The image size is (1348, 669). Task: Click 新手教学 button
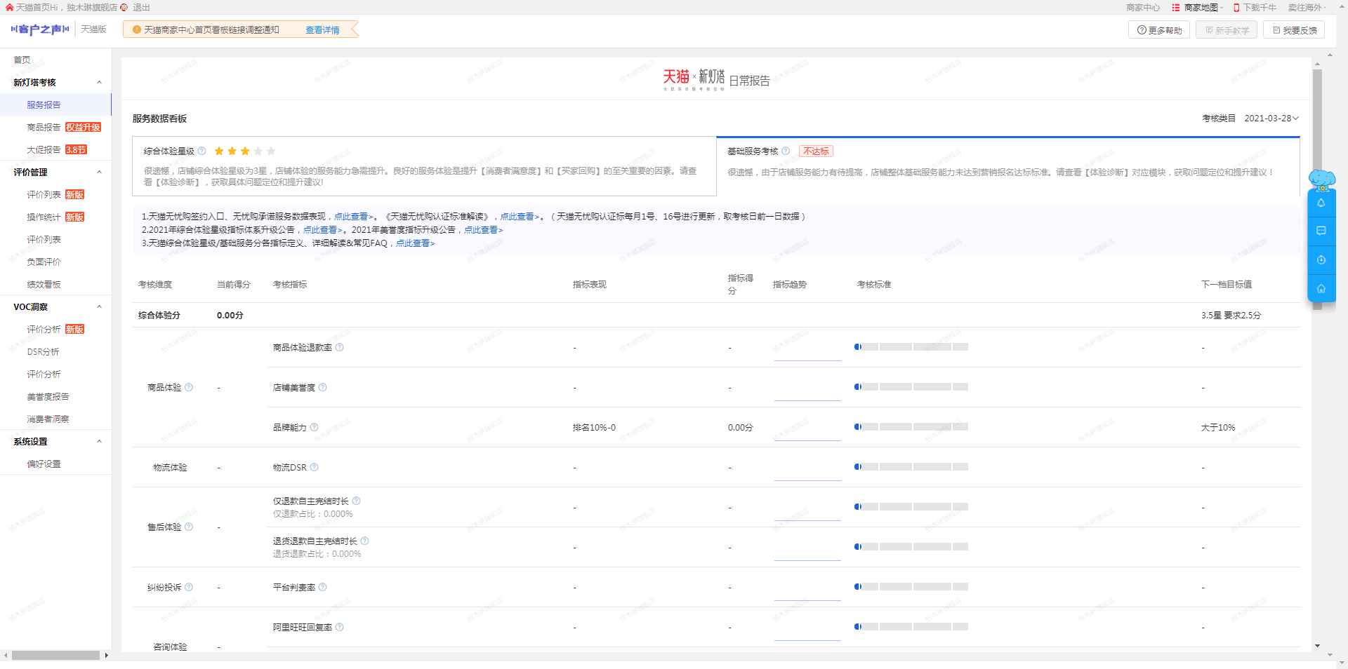[x=1227, y=30]
